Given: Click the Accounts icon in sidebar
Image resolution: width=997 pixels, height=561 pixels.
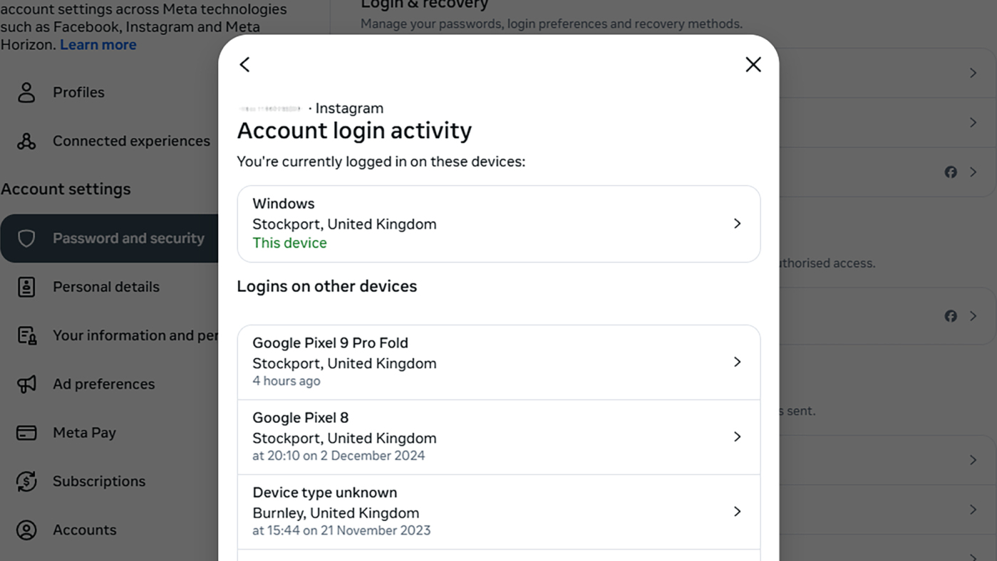Looking at the screenshot, I should pos(26,530).
